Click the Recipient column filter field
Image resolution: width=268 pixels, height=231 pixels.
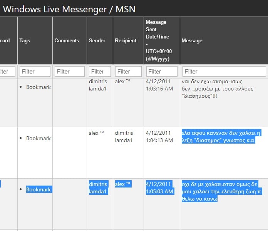128,72
